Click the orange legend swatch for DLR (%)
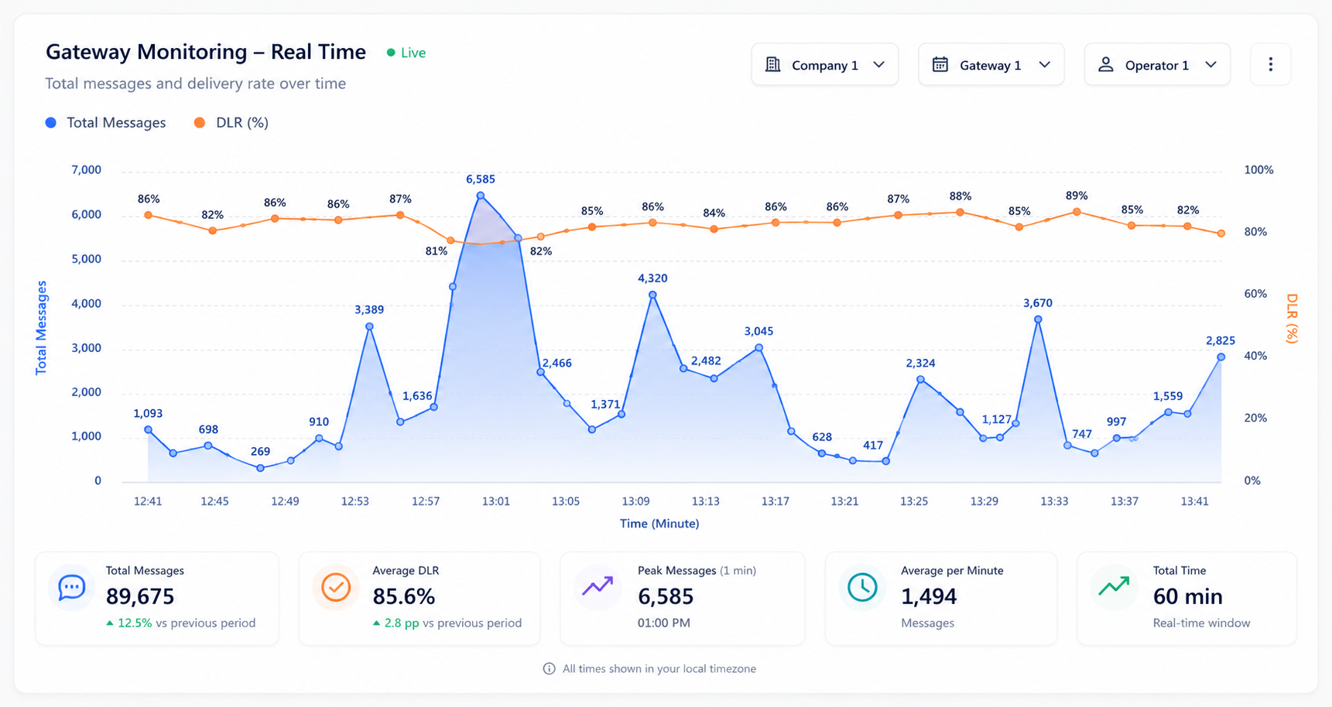Viewport: 1332px width, 707px height. pyautogui.click(x=200, y=122)
